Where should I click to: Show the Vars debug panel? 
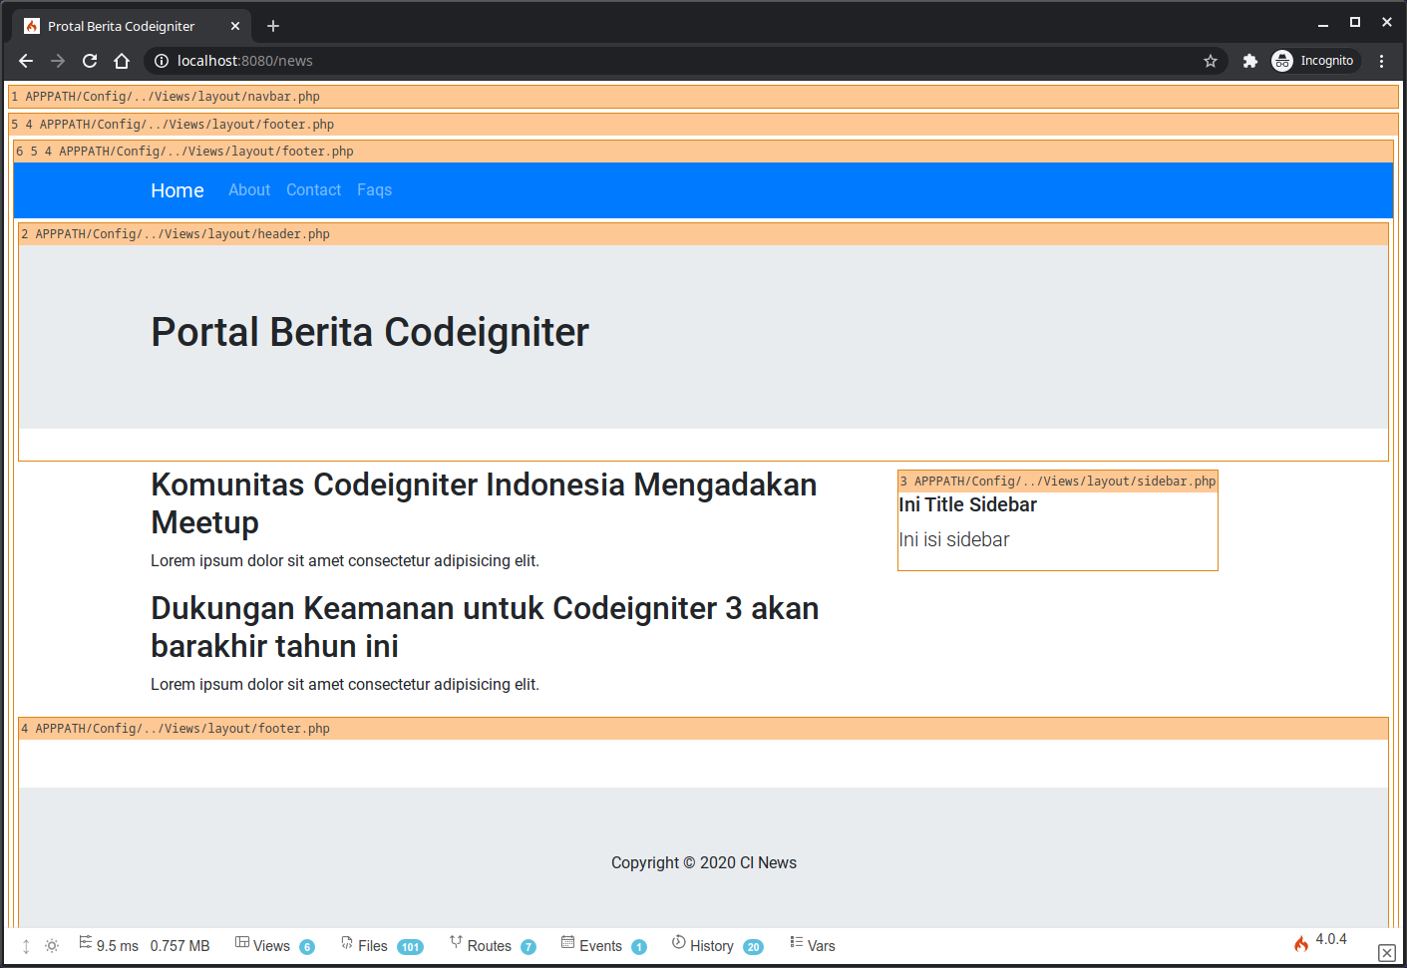[x=820, y=946]
